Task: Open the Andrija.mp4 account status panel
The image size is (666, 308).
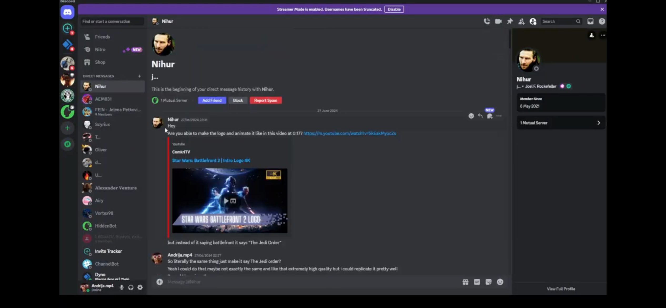Action: (97, 287)
